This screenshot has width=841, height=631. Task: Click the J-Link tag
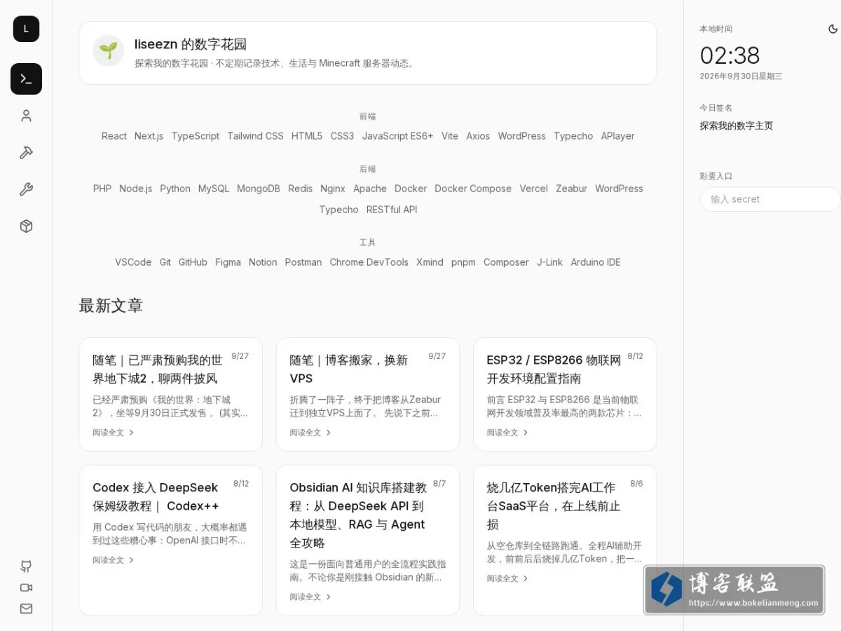[549, 262]
